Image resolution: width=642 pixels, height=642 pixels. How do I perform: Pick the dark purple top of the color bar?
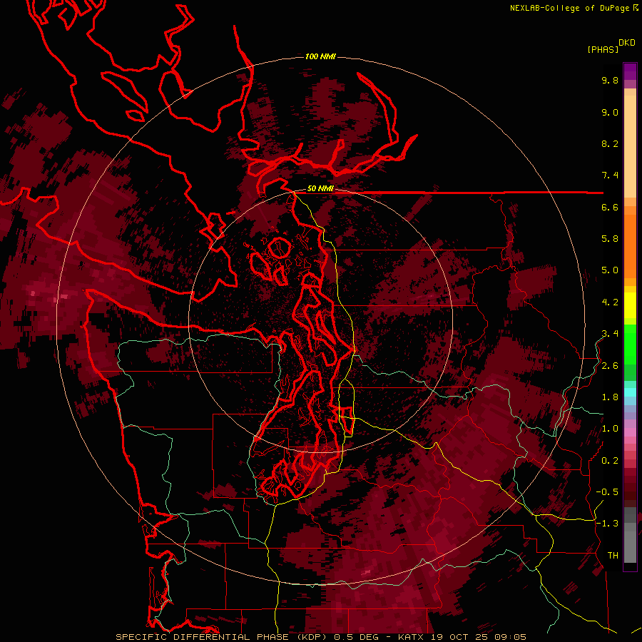click(x=630, y=71)
